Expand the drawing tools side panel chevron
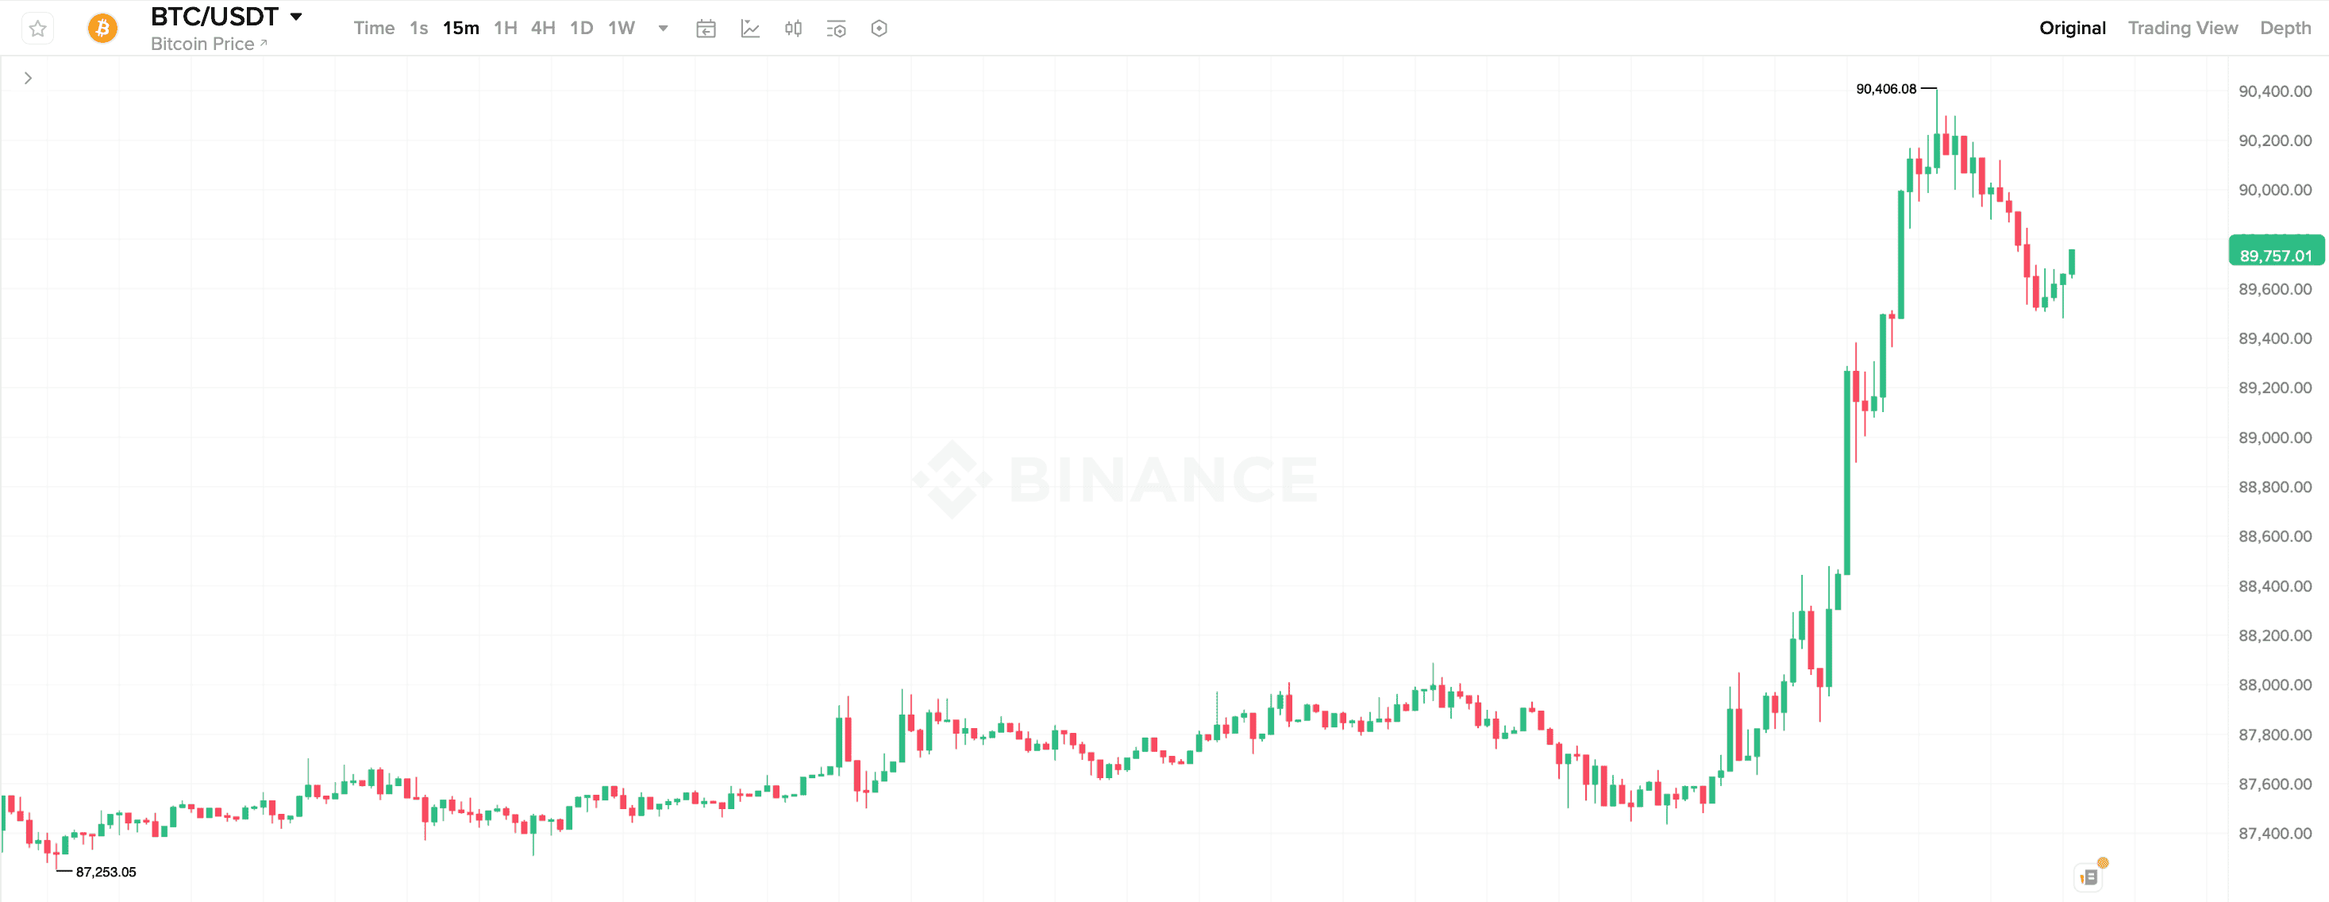The image size is (2329, 902). point(28,79)
